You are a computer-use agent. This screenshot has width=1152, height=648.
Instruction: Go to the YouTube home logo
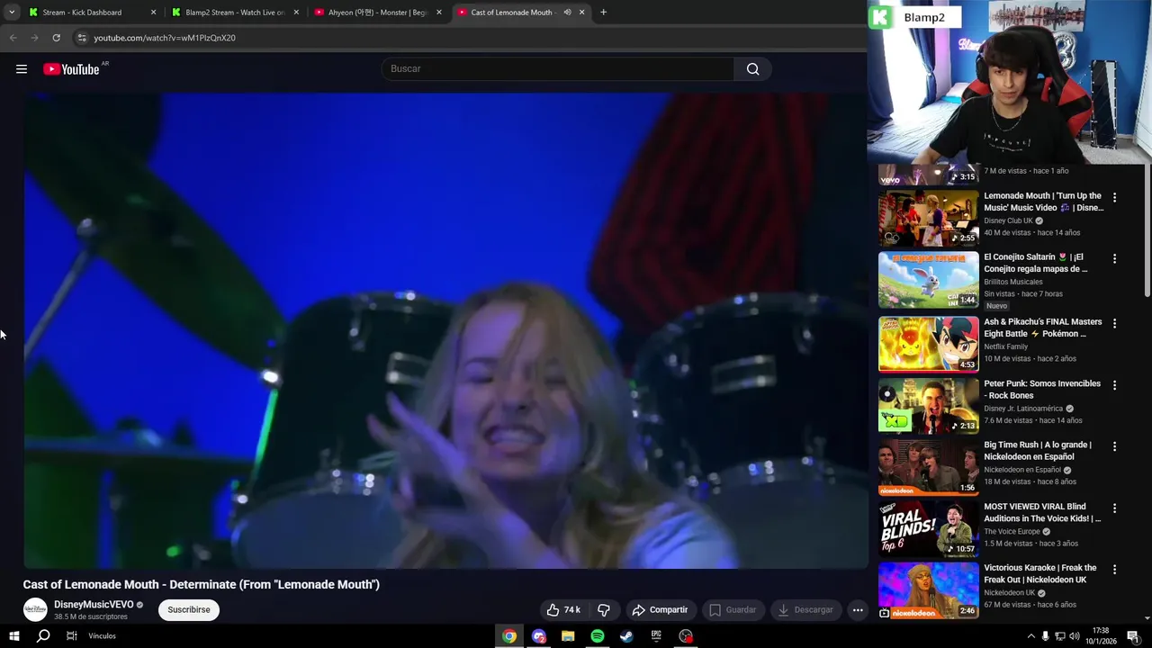pyautogui.click(x=71, y=69)
